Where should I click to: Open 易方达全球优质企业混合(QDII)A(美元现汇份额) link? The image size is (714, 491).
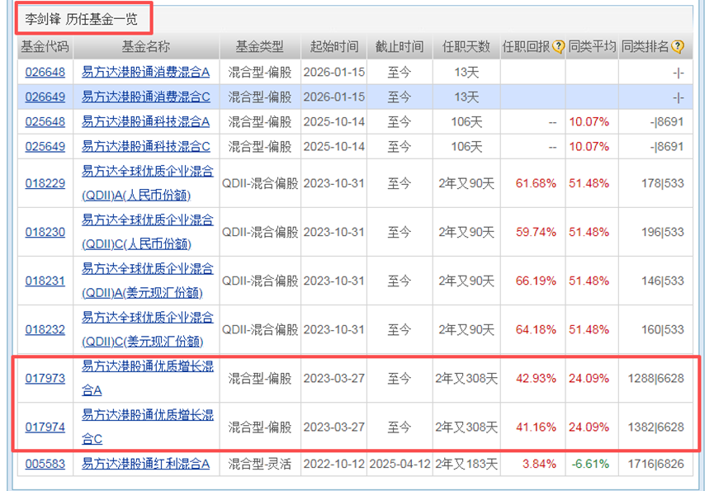148,281
